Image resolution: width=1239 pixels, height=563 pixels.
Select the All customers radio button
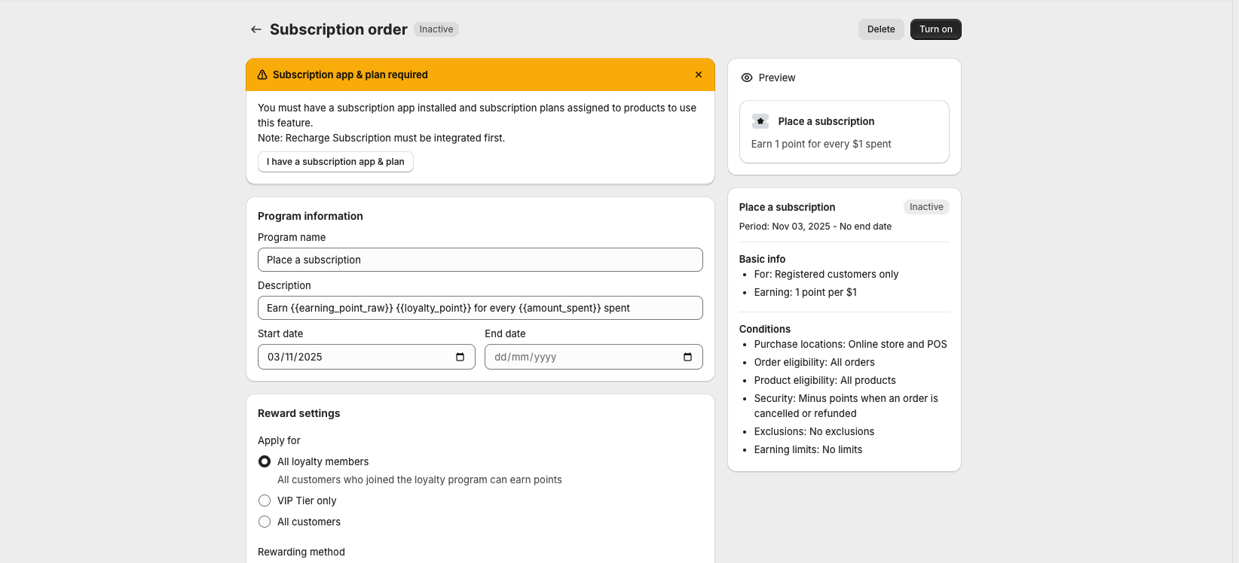(x=265, y=522)
